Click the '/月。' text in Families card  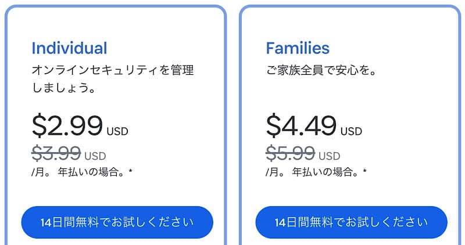276,172
